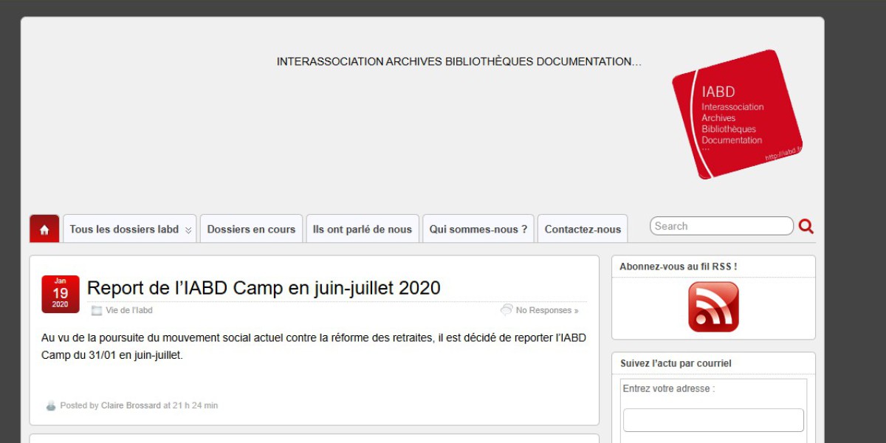Click the red magnifier search icon
The width and height of the screenshot is (886, 443).
pos(806,226)
